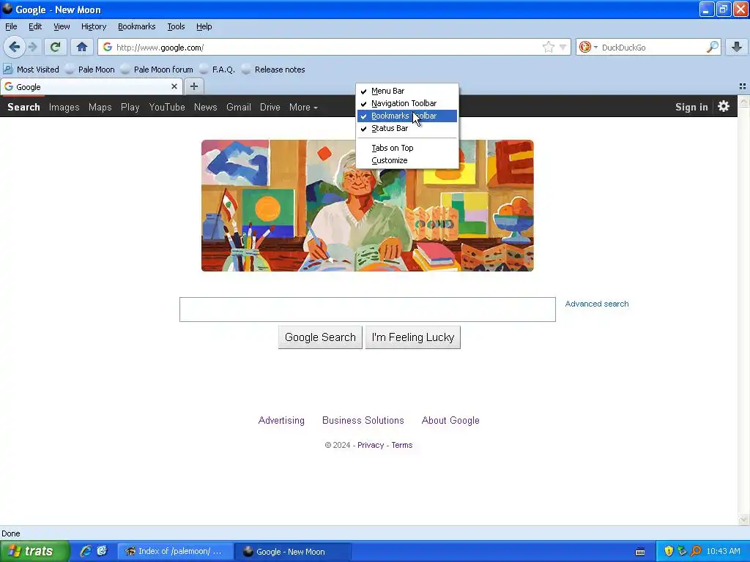This screenshot has width=750, height=562.
Task: Toggle Status Bar in context menu
Action: pyautogui.click(x=407, y=128)
